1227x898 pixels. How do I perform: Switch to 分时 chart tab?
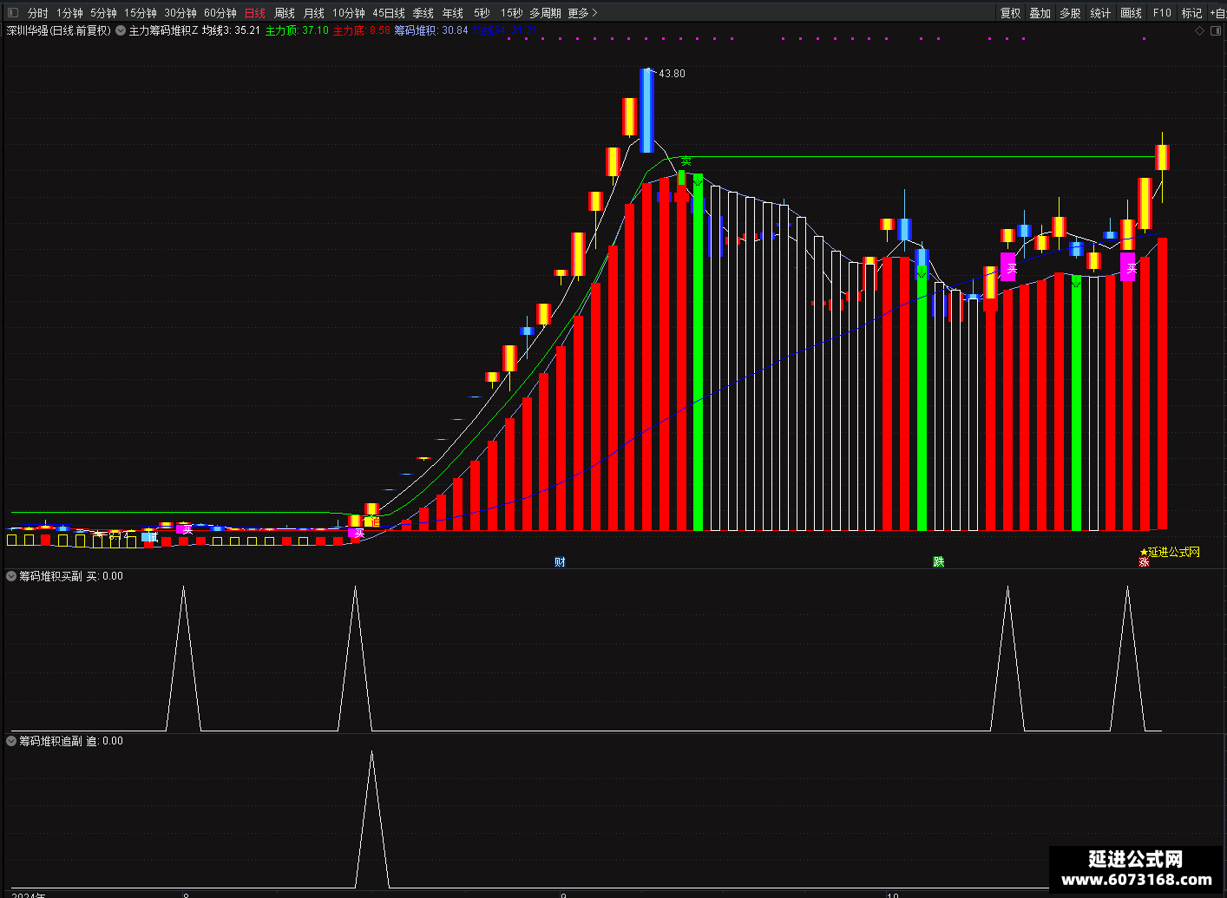[x=37, y=13]
